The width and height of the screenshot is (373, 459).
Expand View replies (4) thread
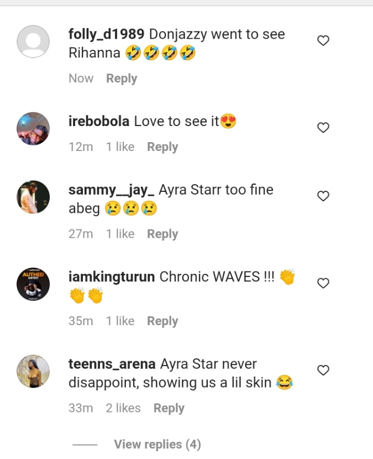pyautogui.click(x=157, y=444)
